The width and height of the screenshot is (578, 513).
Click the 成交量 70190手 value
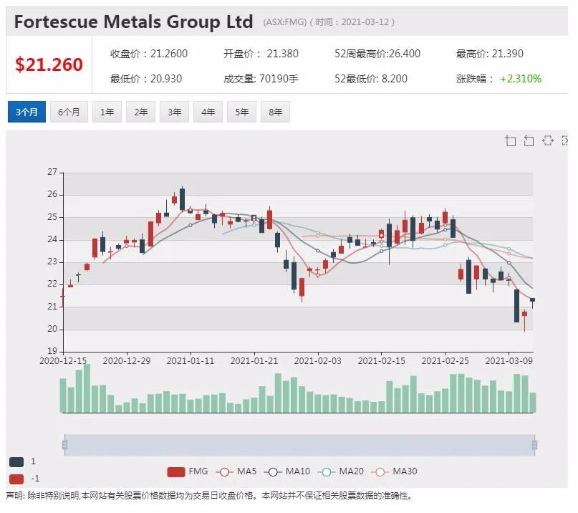pos(279,79)
